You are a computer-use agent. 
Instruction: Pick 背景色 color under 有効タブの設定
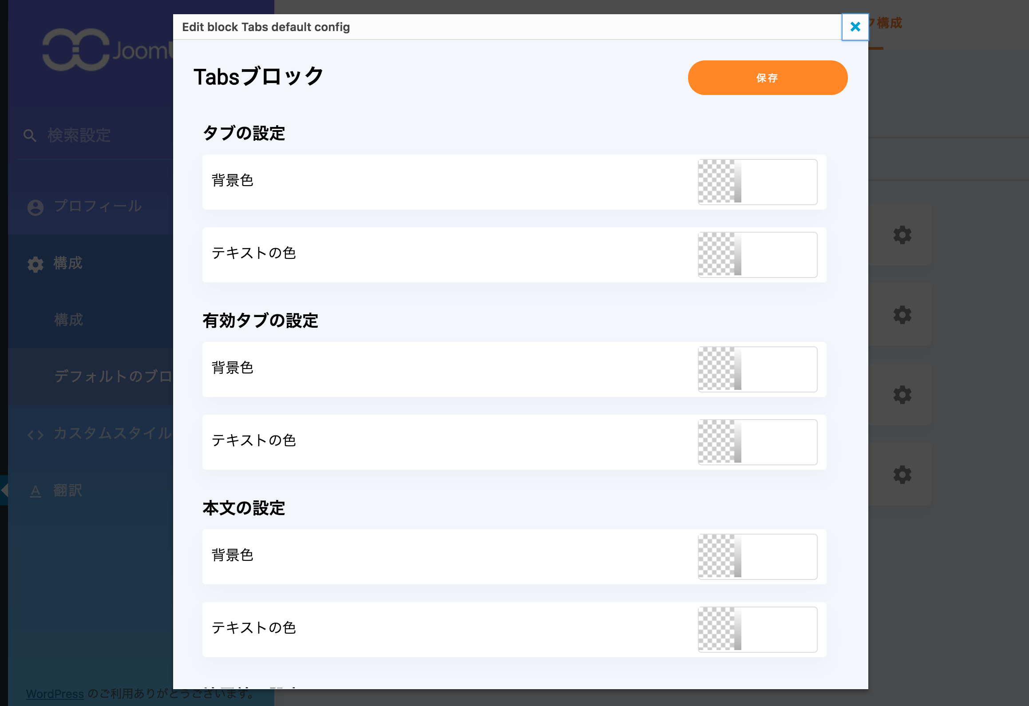point(757,369)
